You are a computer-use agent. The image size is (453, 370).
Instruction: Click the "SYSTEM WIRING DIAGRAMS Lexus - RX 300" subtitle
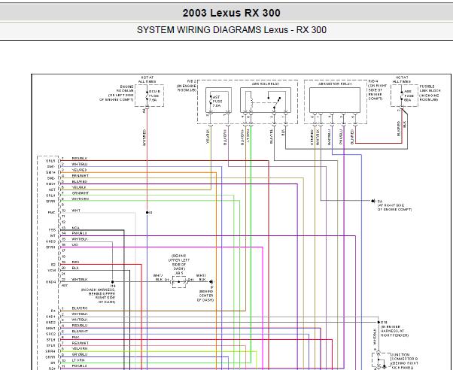tap(232, 30)
